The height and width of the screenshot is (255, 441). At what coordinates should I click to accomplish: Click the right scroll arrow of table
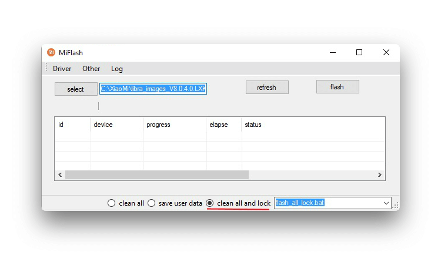pyautogui.click(x=380, y=175)
